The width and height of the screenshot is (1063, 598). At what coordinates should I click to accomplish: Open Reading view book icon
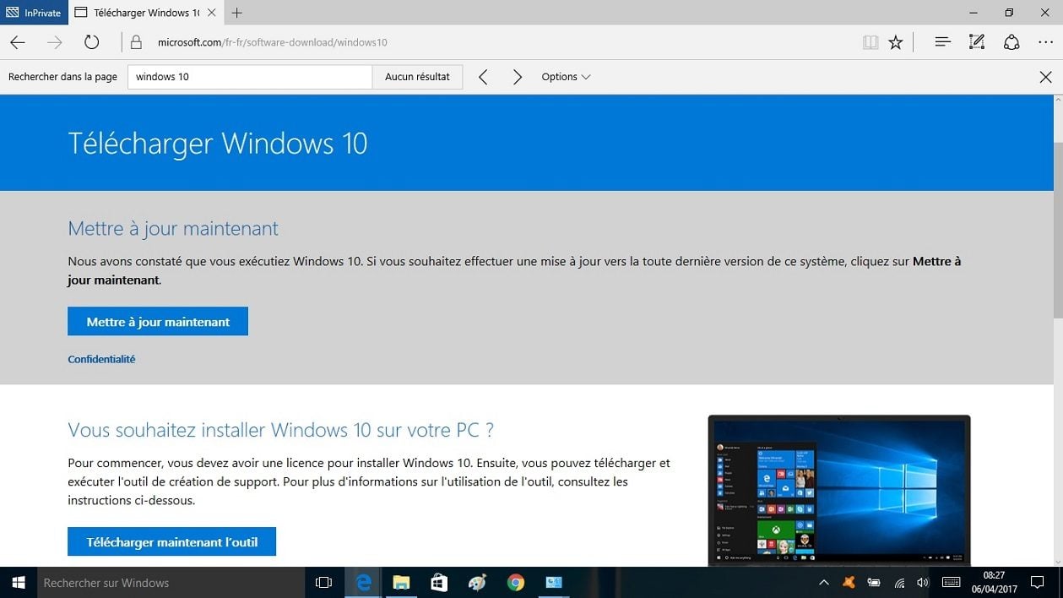[x=870, y=42]
